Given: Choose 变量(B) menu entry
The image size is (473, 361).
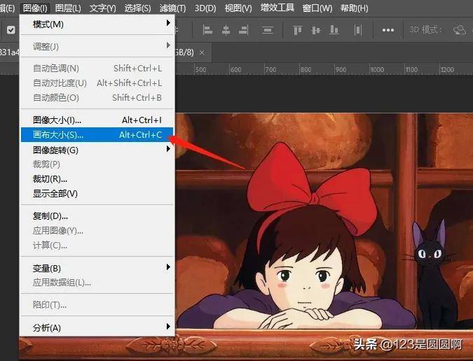Looking at the screenshot, I should [x=97, y=268].
